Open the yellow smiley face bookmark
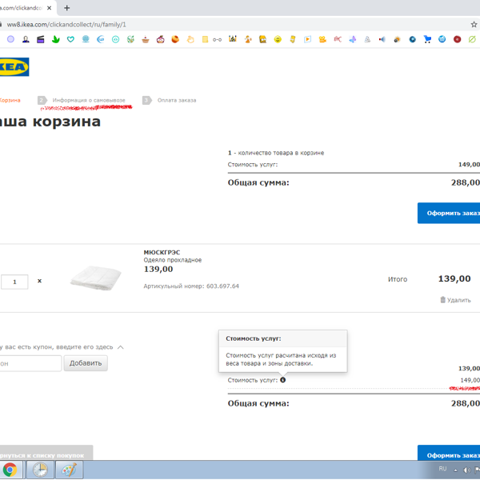Viewport: 480px width, 480px height. coord(278,39)
